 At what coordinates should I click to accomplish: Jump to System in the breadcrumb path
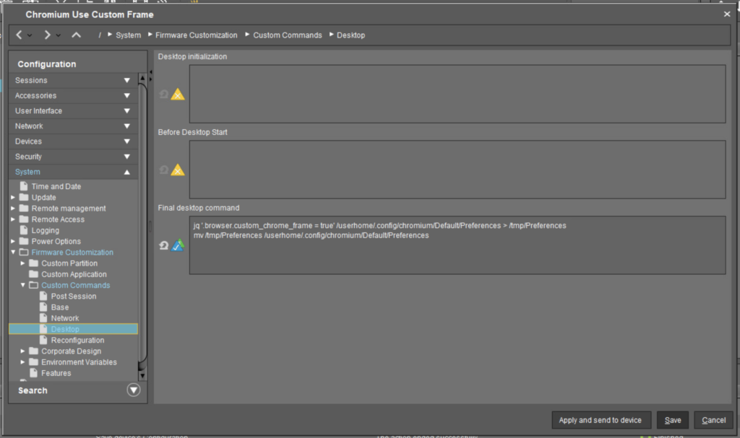pos(129,35)
